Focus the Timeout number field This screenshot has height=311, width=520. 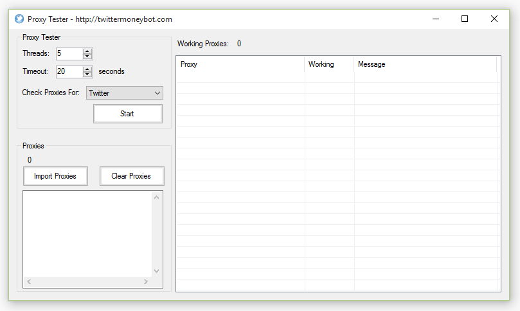(69, 71)
